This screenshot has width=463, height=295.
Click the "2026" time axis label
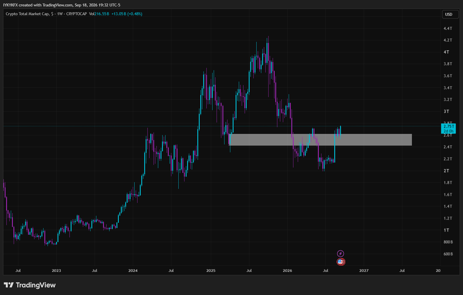[287, 271]
